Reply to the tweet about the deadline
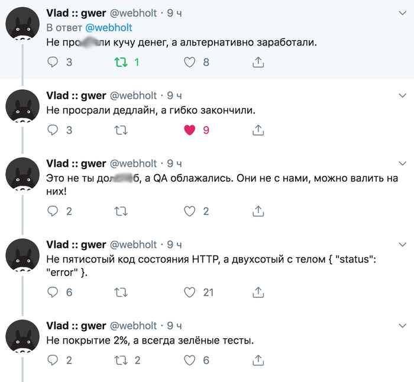This screenshot has height=382, width=414. (x=53, y=130)
